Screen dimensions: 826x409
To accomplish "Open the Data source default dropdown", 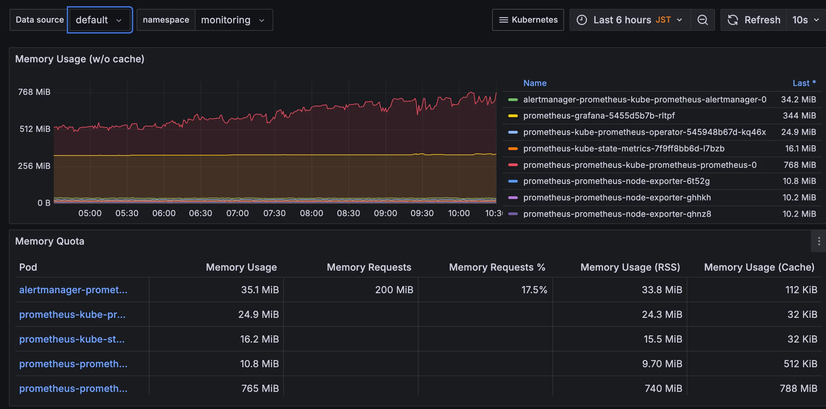I will click(x=100, y=20).
